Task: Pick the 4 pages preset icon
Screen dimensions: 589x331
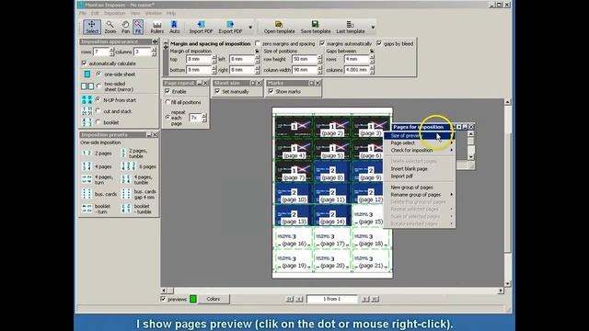Action: click(87, 166)
